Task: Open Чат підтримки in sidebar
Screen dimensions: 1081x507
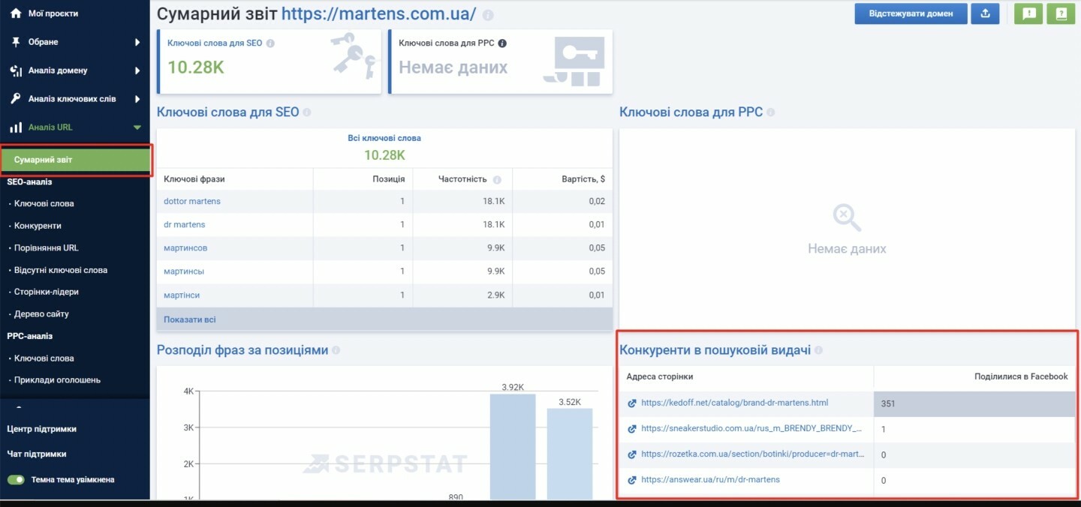Action: tap(37, 454)
